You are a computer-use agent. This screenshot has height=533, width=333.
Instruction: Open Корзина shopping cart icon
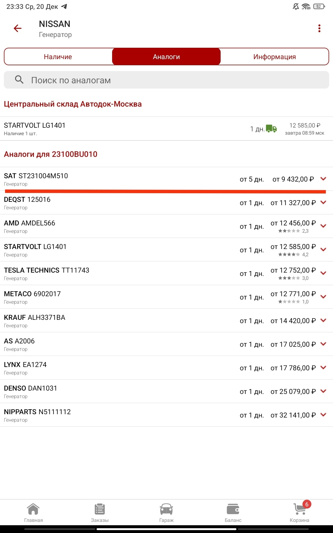[299, 512]
